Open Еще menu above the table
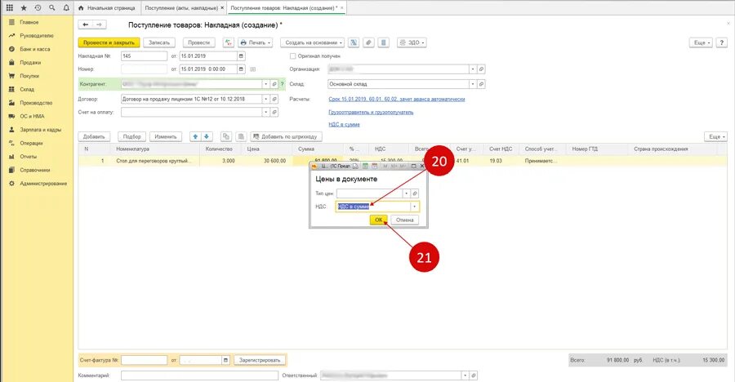 pyautogui.click(x=715, y=137)
